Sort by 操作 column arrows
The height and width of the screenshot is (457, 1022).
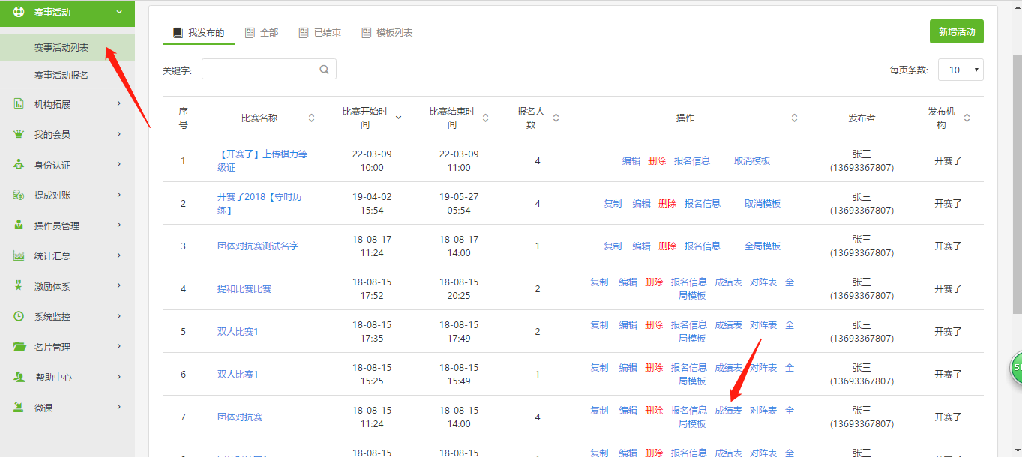(x=794, y=118)
